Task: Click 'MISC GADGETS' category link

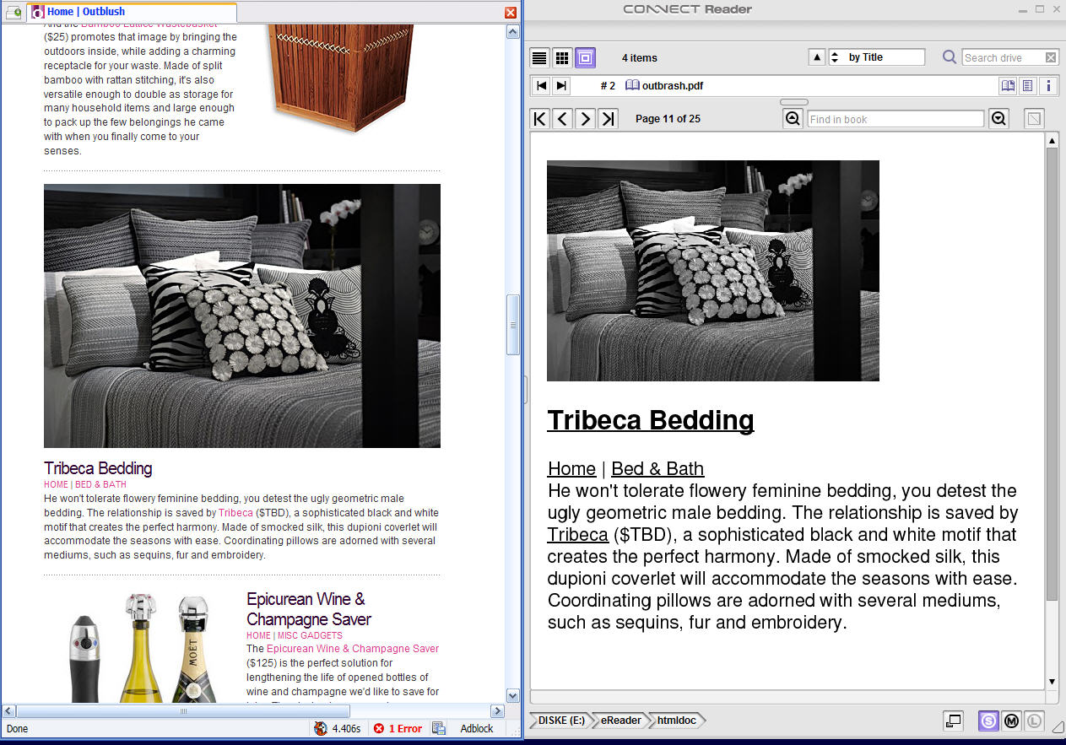Action: 310,635
